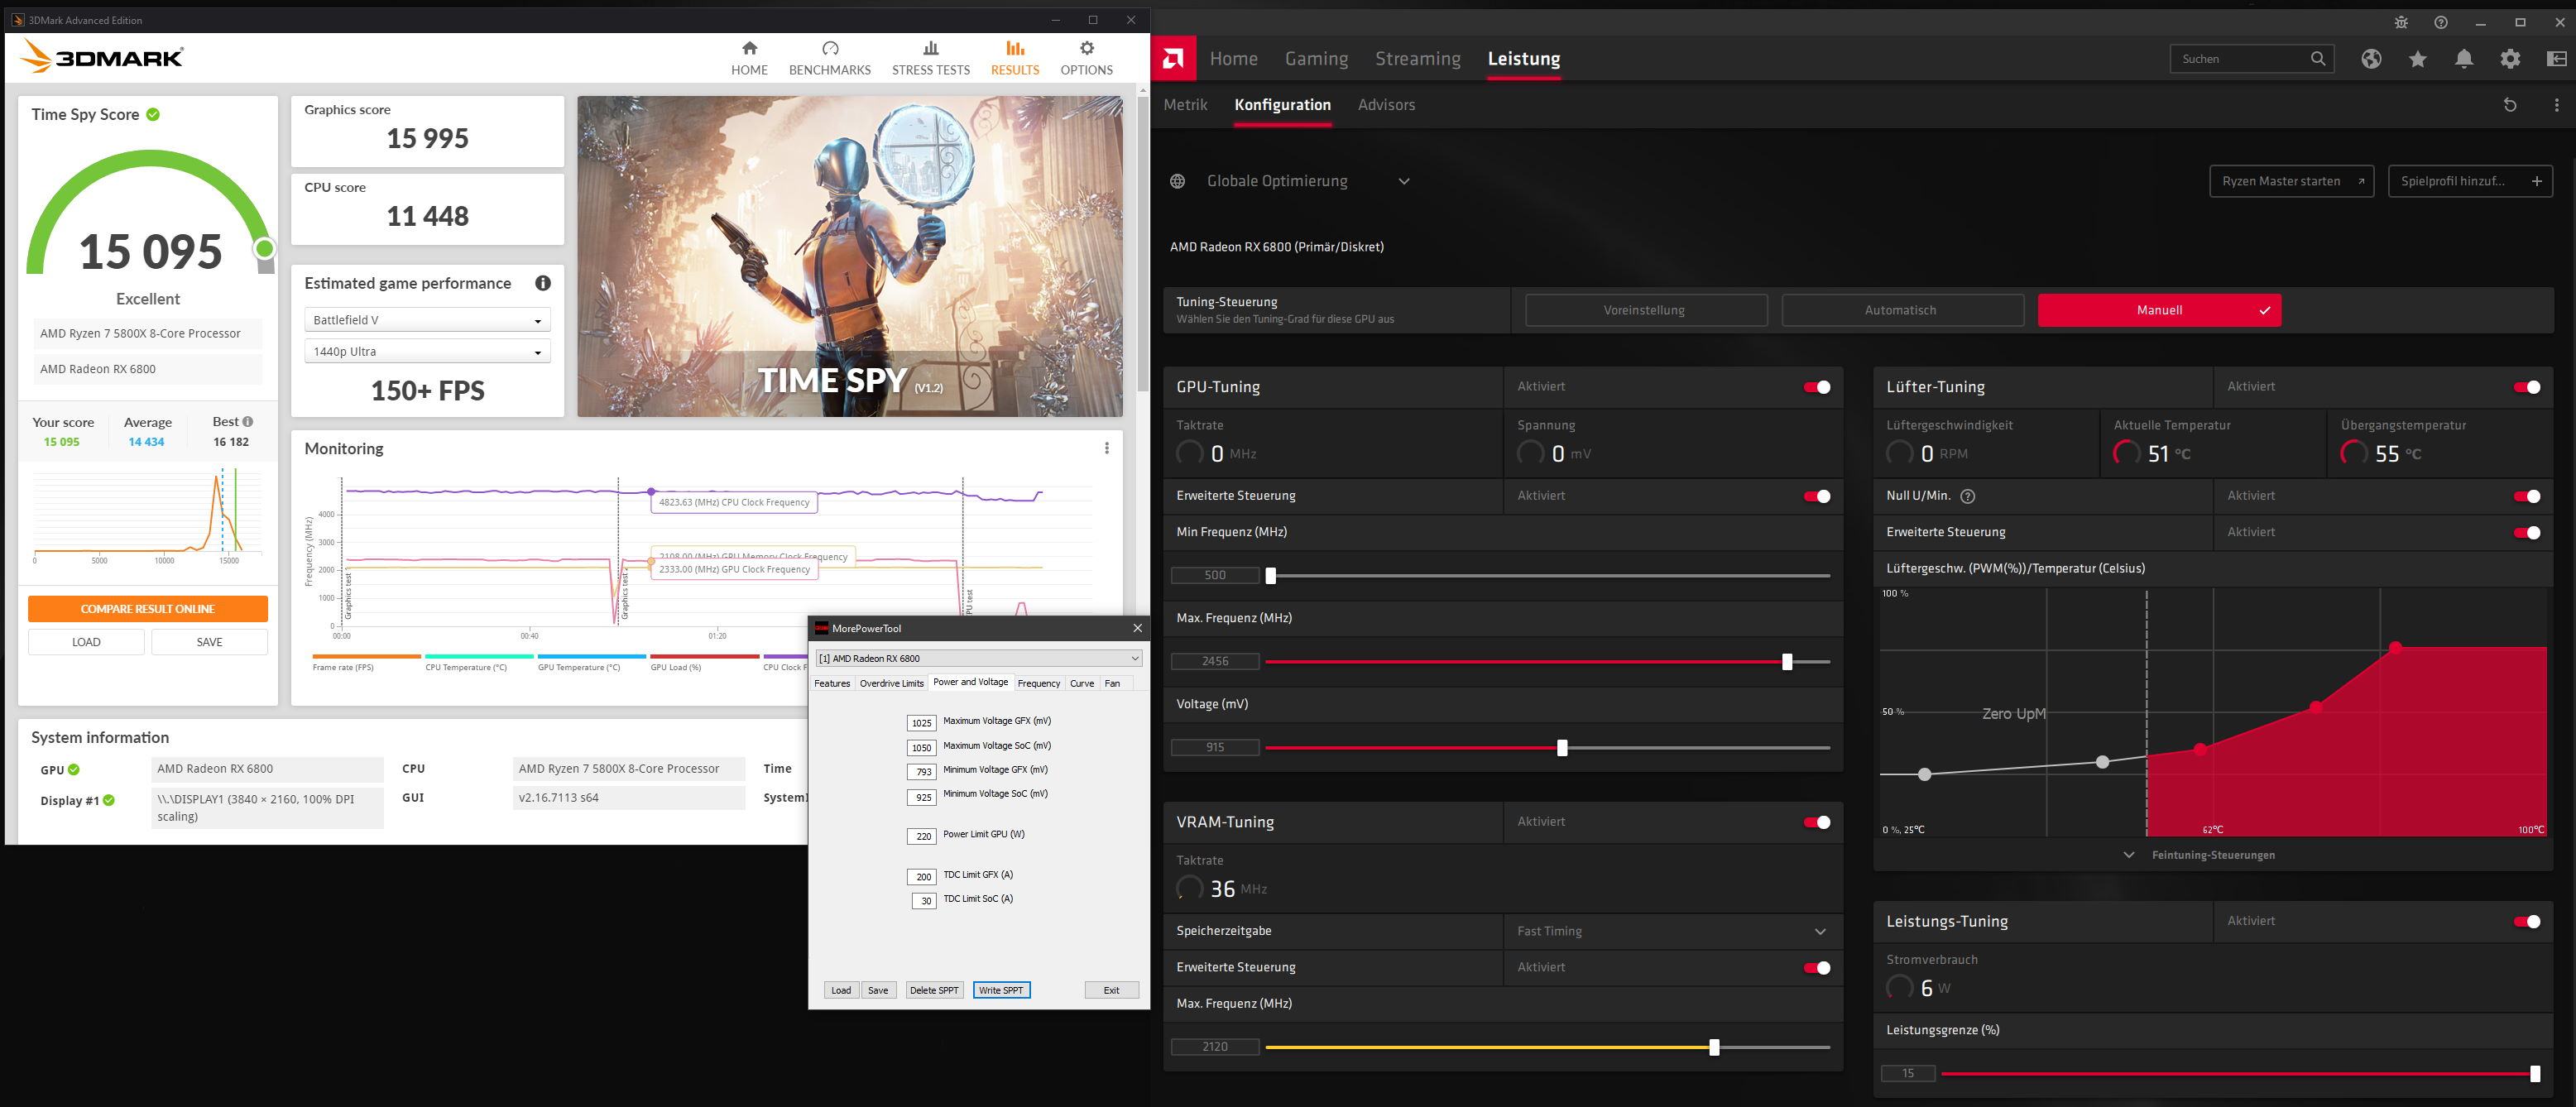Toggle VRAM Erweiterte Steuerung switch
This screenshot has width=2576, height=1107.
click(x=1816, y=967)
